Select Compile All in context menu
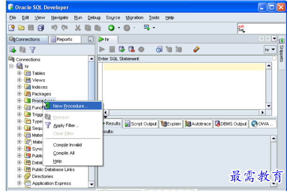Image resolution: width=287 pixels, height=191 pixels. (73, 153)
